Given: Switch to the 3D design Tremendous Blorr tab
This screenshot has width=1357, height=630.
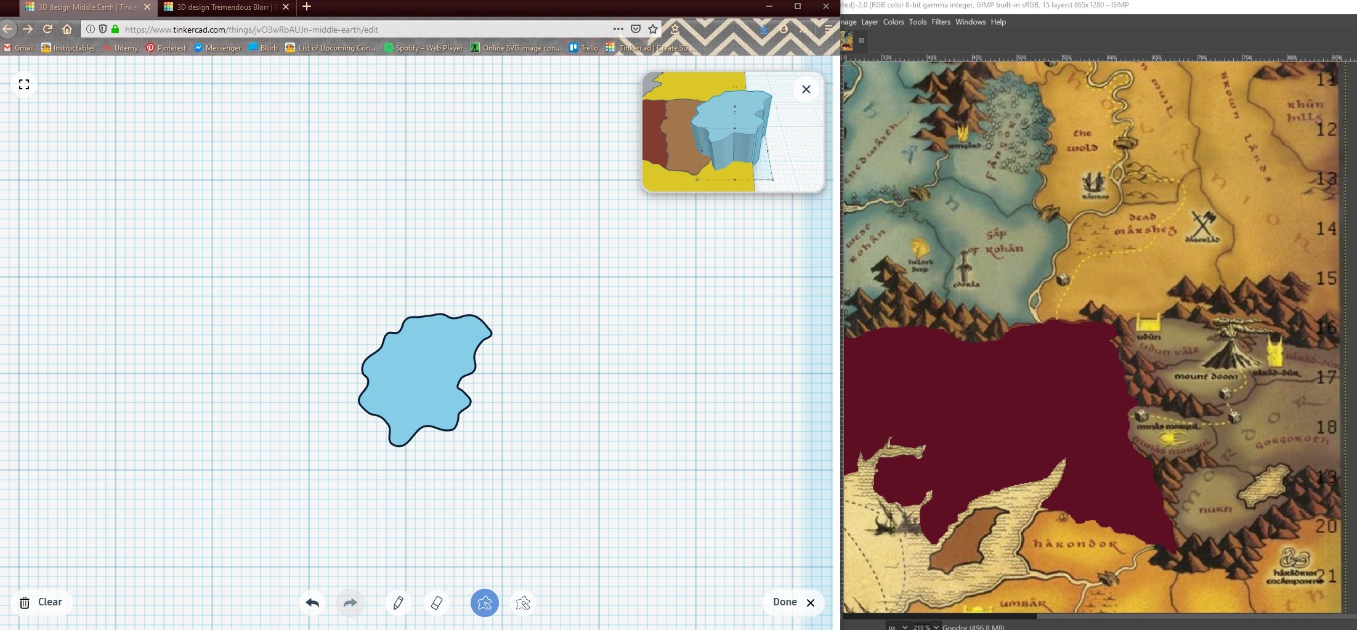Looking at the screenshot, I should click(226, 7).
